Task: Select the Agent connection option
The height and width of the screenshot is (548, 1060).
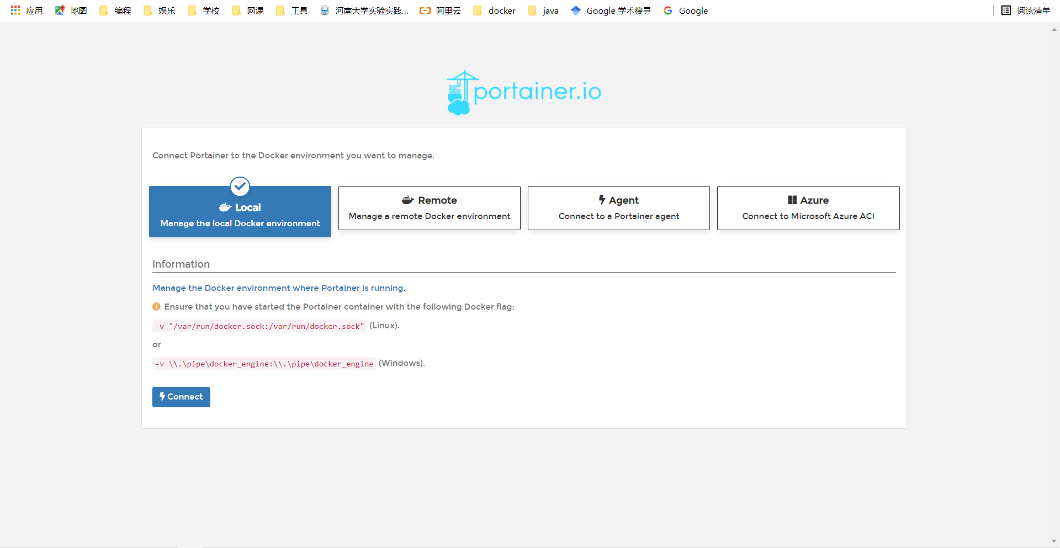Action: pos(619,208)
